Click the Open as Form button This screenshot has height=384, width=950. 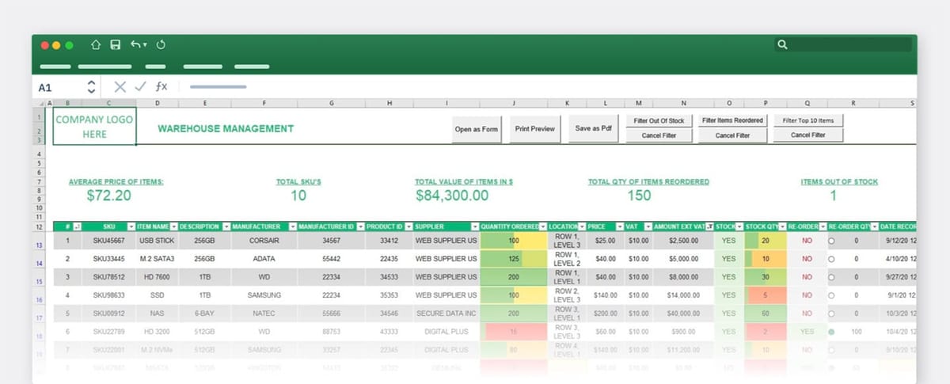477,128
